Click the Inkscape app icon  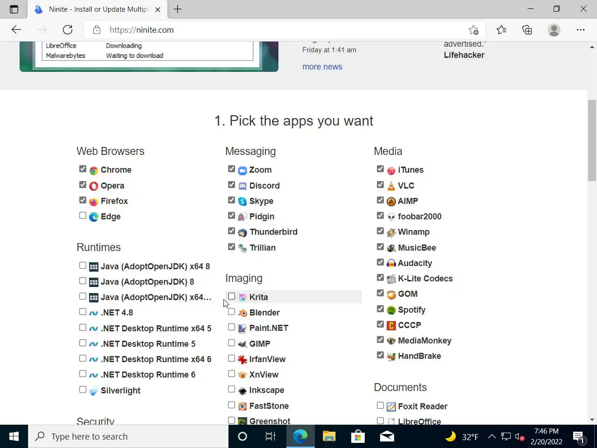click(x=243, y=391)
